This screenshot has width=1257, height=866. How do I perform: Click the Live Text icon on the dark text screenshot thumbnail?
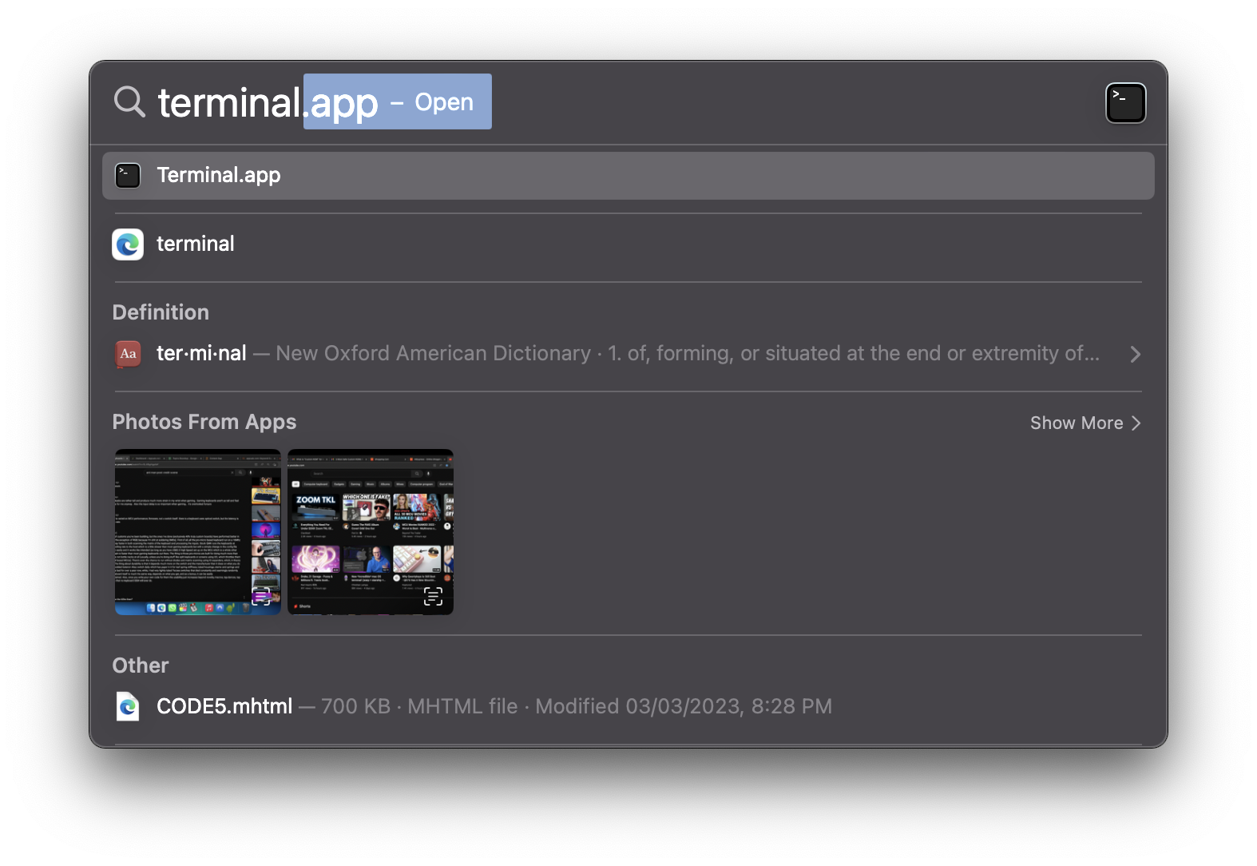click(x=261, y=596)
